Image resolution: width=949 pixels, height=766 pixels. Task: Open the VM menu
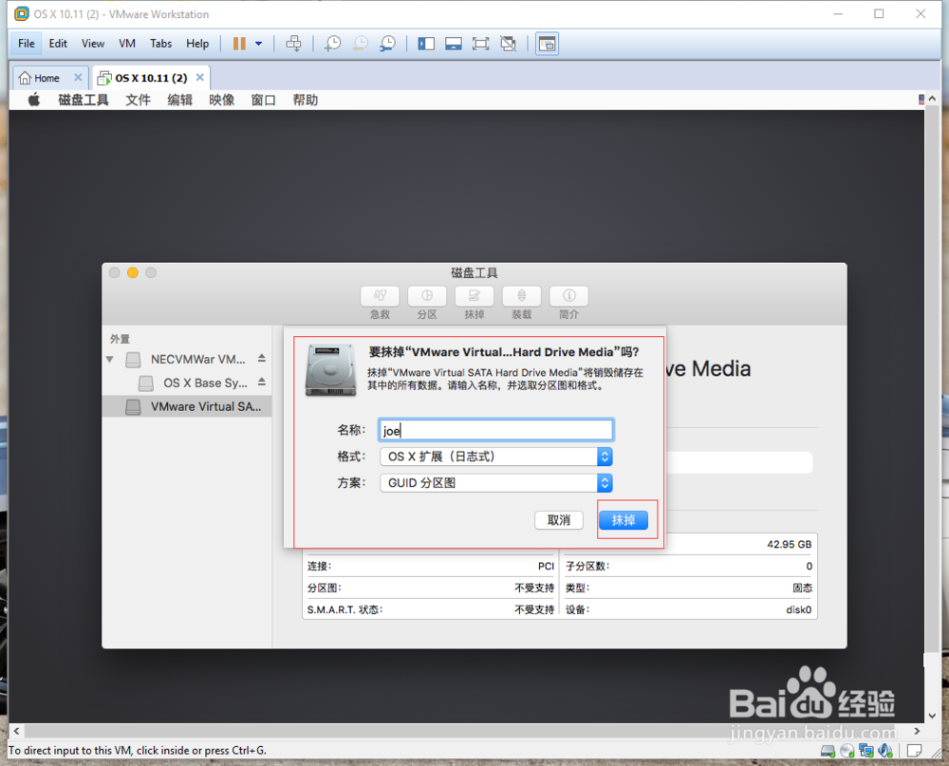click(127, 44)
